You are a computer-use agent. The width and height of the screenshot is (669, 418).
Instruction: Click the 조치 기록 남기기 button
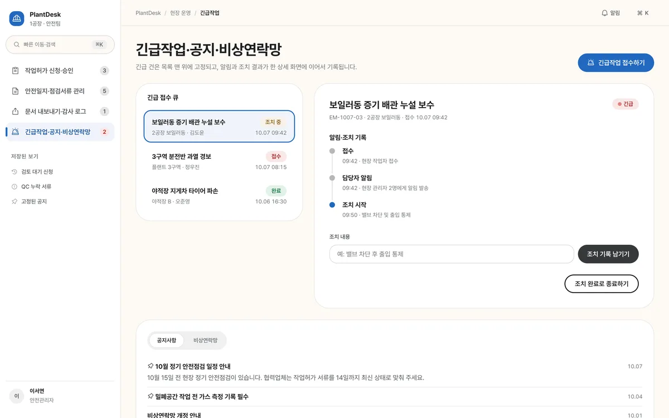tap(608, 254)
